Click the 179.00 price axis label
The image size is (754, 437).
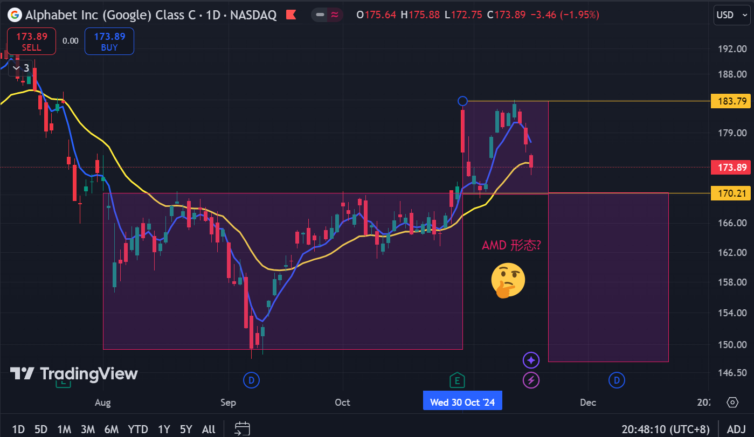pos(734,133)
